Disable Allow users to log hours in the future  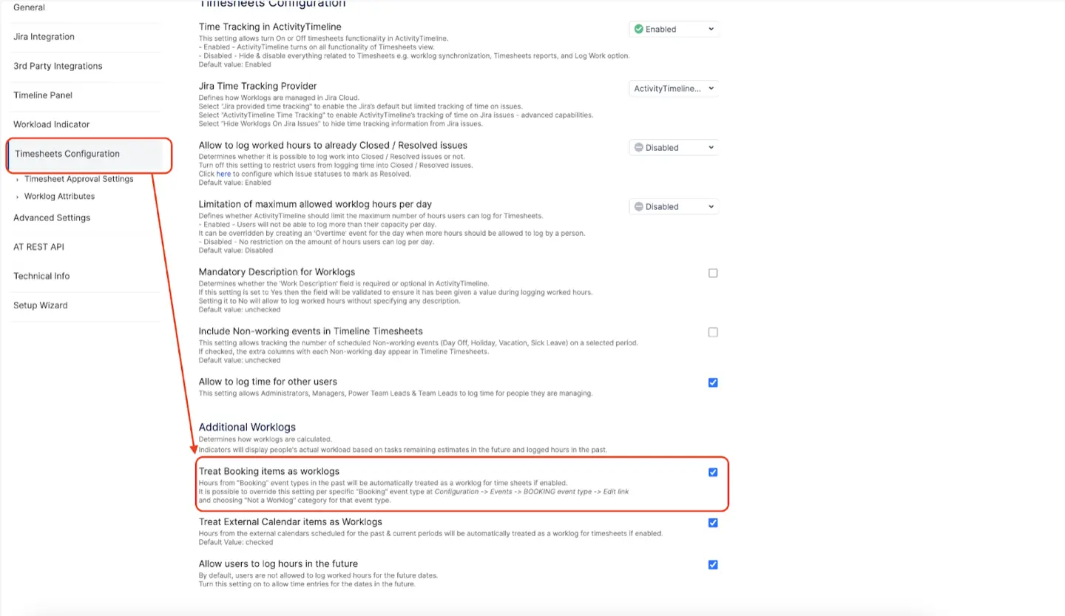click(x=712, y=564)
